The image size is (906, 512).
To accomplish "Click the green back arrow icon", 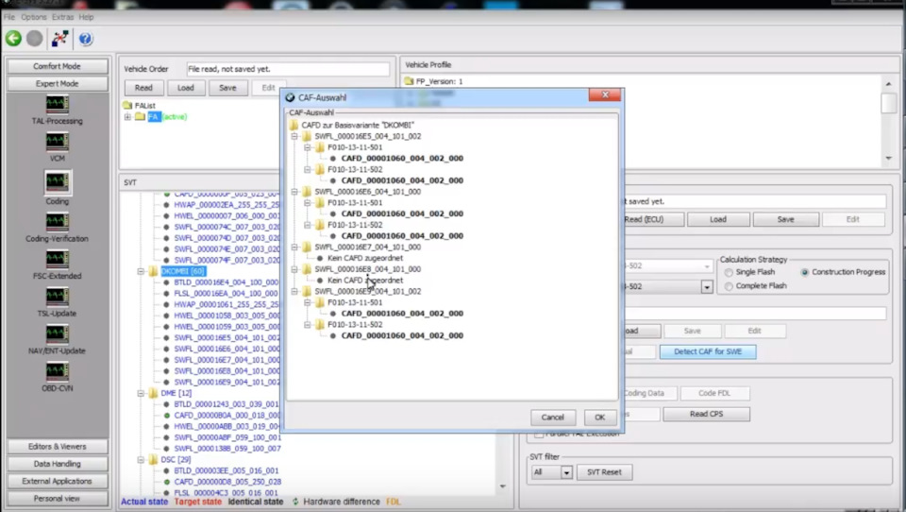I will (13, 39).
